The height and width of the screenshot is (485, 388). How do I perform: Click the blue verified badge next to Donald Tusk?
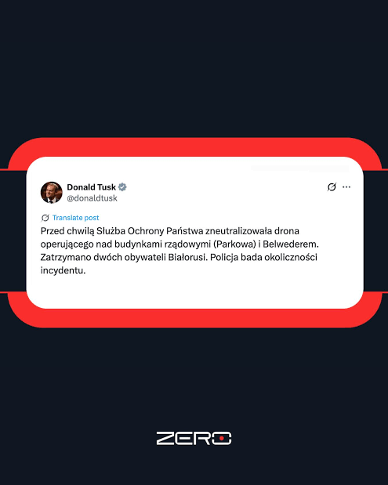[122, 187]
